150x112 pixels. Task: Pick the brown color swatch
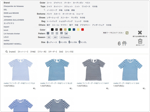tap(61, 30)
